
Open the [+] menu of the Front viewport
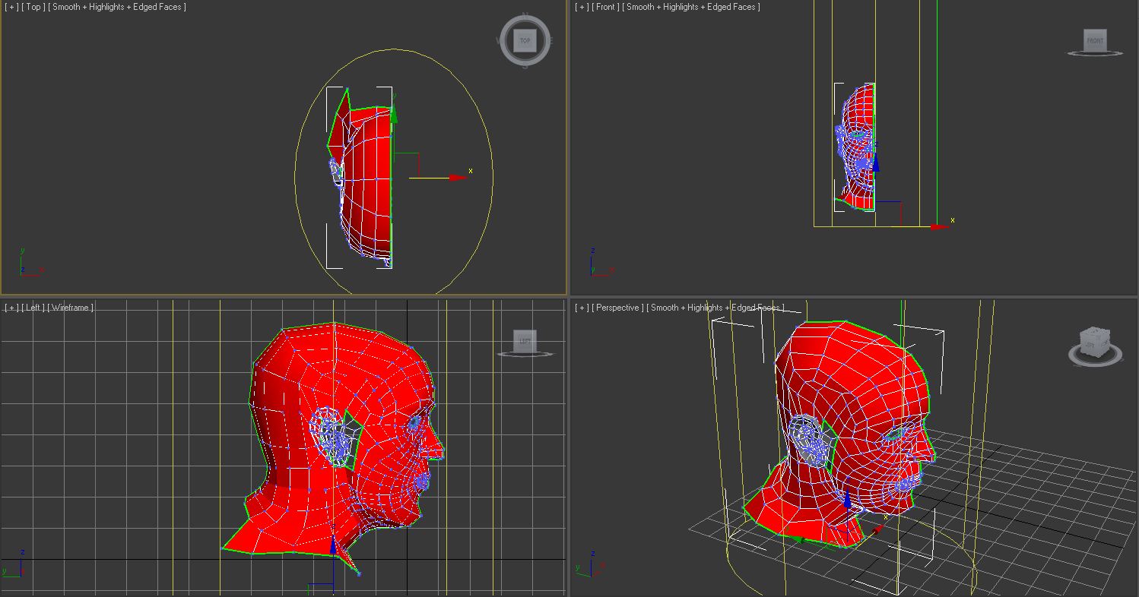coord(581,7)
